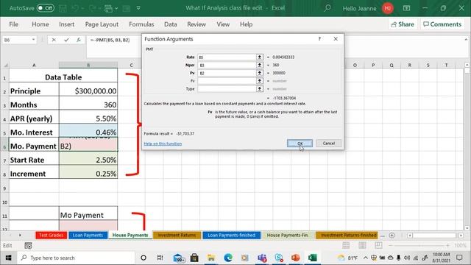
Task: Switch to the Home ribbon tab
Action: [x=40, y=24]
